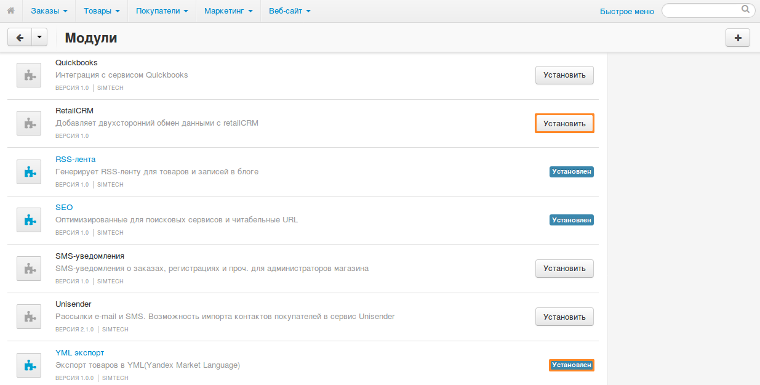Expand the Заказы menu
This screenshot has width=760, height=385.
[49, 11]
